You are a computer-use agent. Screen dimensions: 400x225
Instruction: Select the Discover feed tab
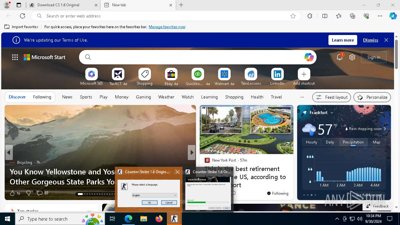tap(17, 97)
